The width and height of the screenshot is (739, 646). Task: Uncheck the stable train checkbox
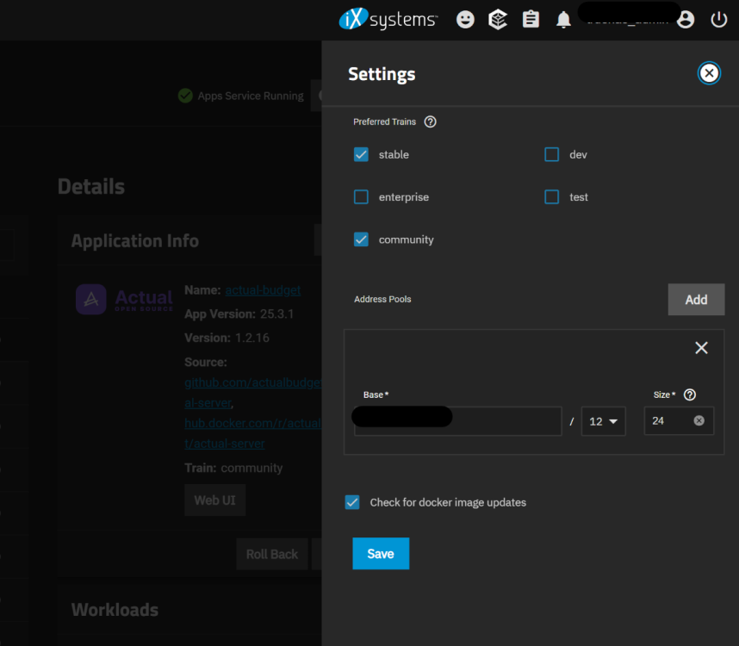pos(361,155)
